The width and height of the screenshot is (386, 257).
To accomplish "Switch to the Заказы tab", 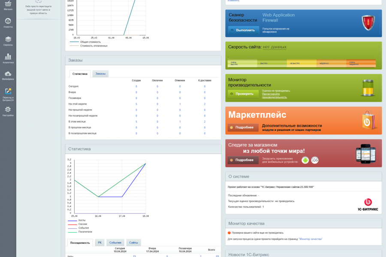I will tap(100, 74).
